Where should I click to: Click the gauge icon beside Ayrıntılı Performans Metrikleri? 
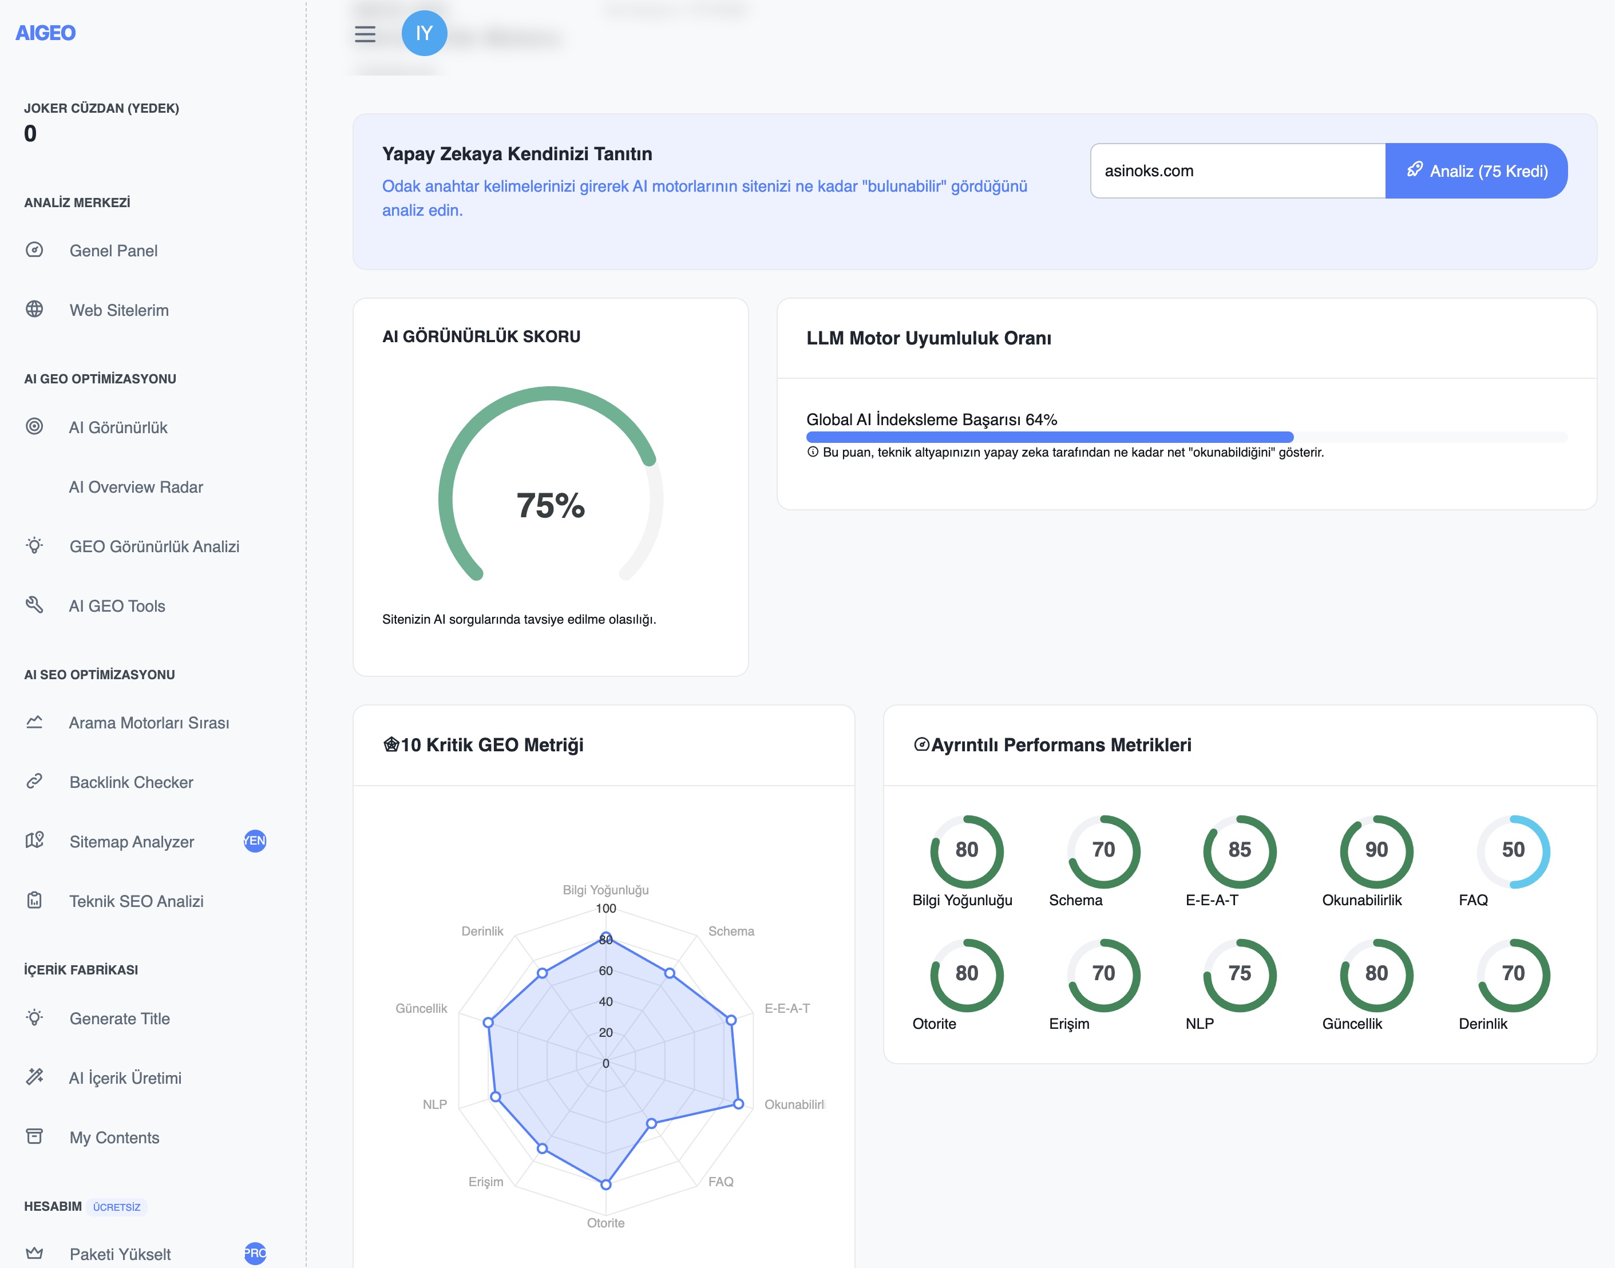pyautogui.click(x=921, y=744)
